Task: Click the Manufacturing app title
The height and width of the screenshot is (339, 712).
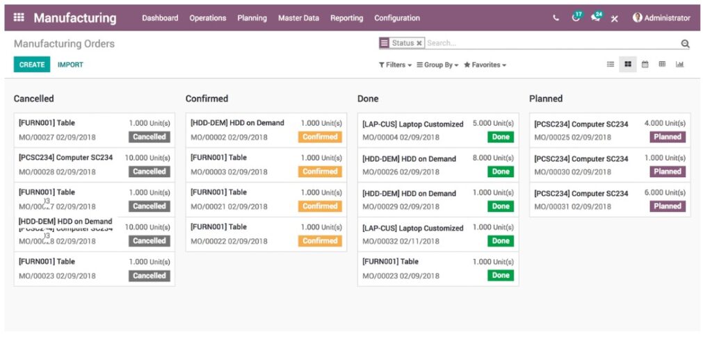Action: coord(75,18)
